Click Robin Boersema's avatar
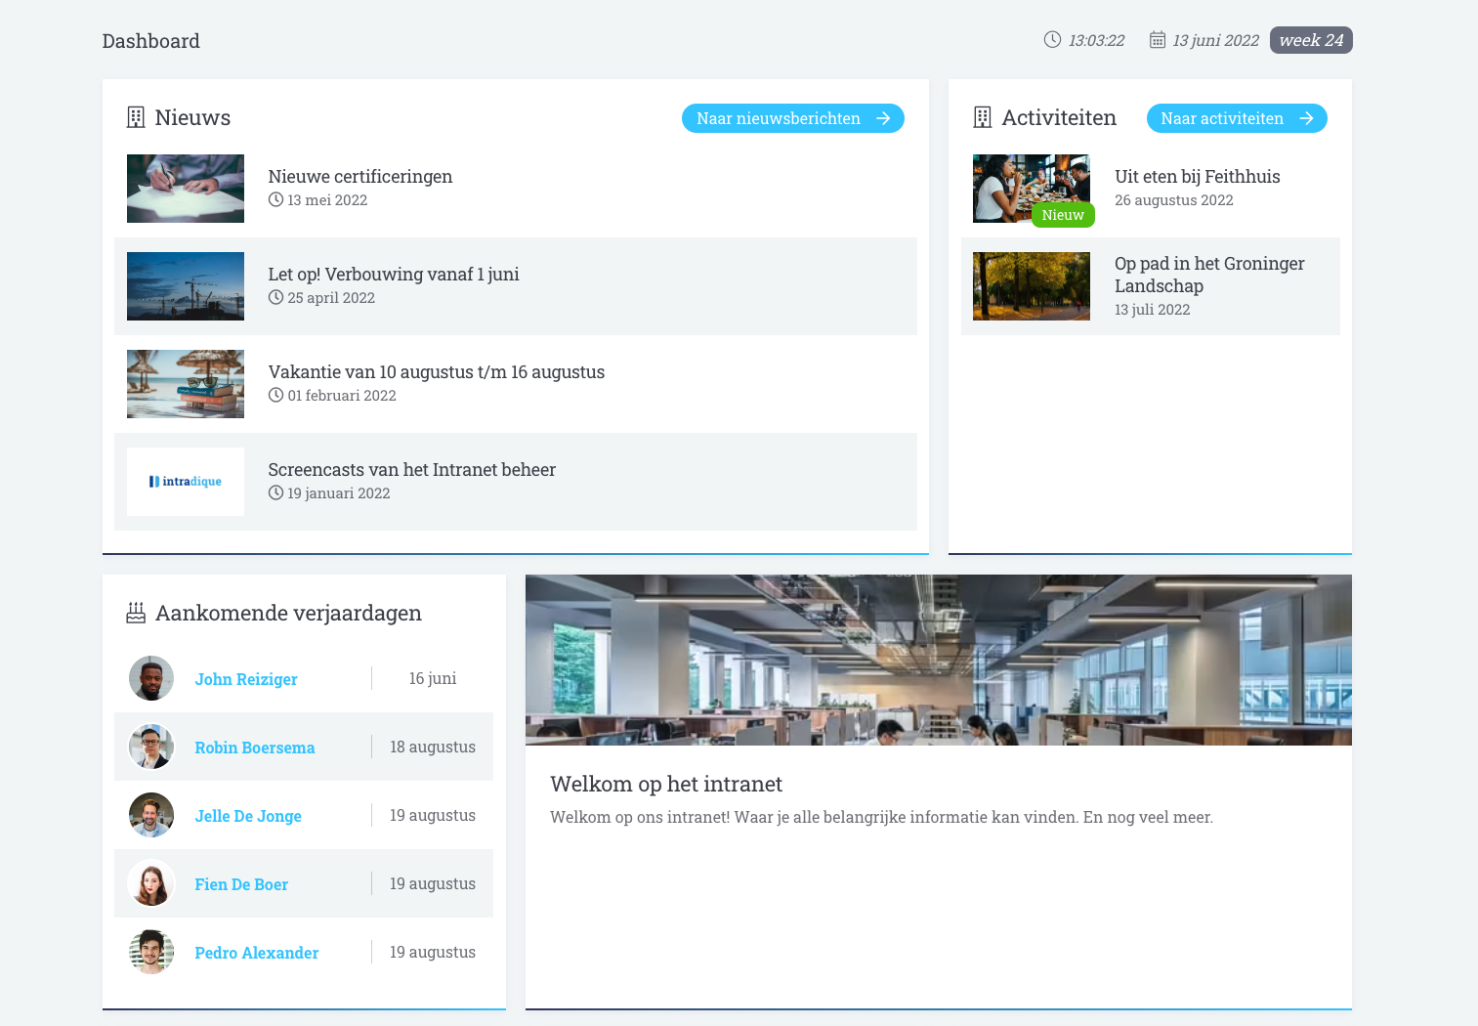 tap(151, 747)
